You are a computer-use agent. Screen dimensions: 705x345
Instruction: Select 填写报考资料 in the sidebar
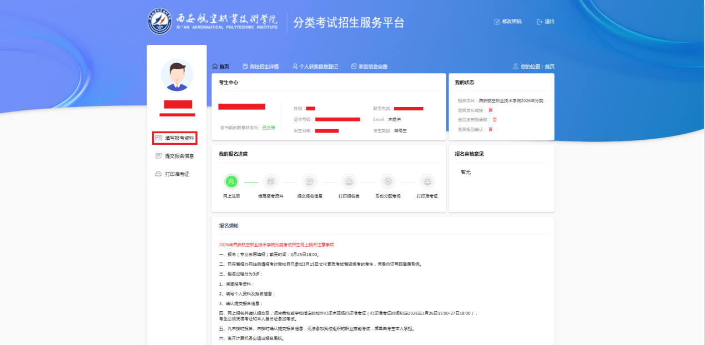click(175, 138)
